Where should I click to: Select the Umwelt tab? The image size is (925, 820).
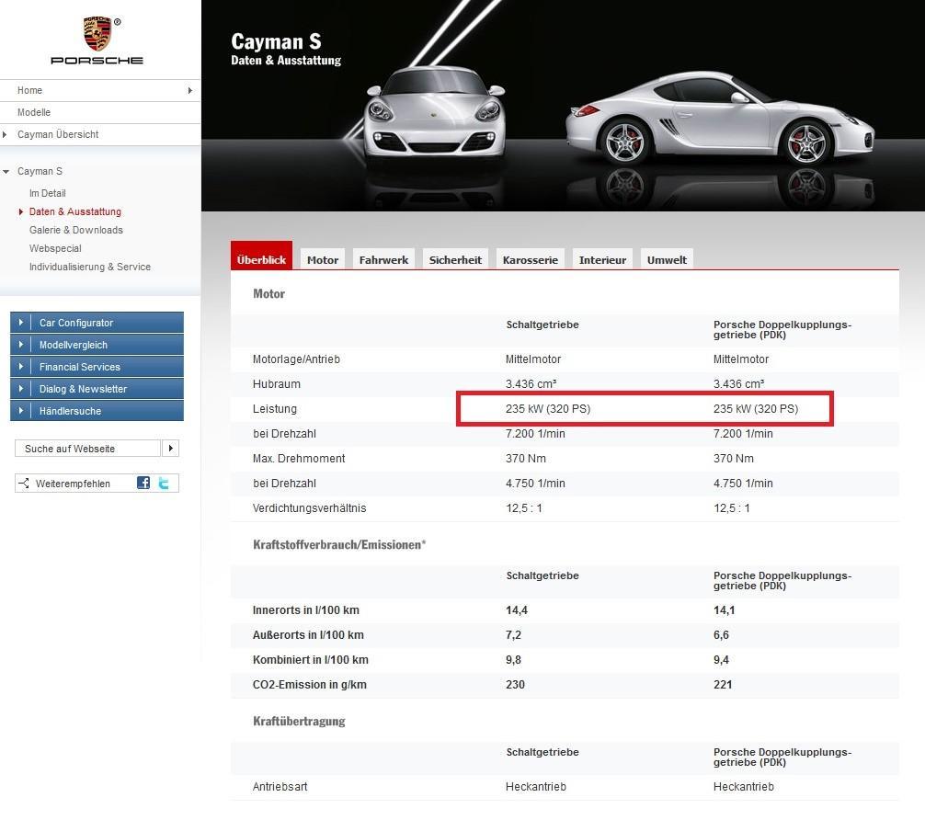667,260
